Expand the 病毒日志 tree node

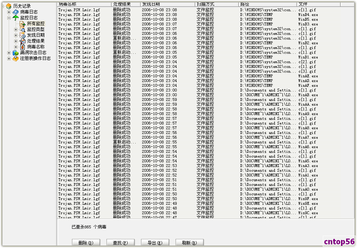pos(9,12)
